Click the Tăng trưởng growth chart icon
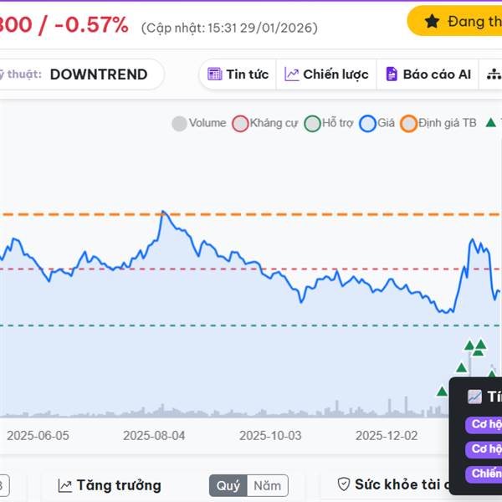Image resolution: width=502 pixels, height=502 pixels. click(x=64, y=485)
